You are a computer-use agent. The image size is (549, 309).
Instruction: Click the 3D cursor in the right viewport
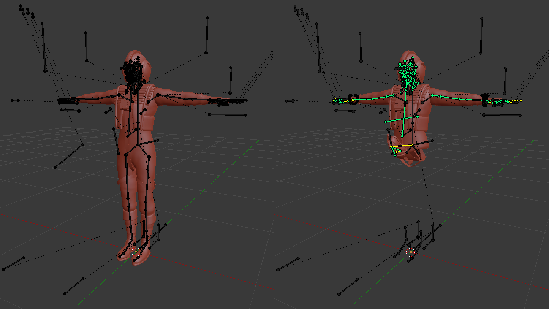click(410, 252)
